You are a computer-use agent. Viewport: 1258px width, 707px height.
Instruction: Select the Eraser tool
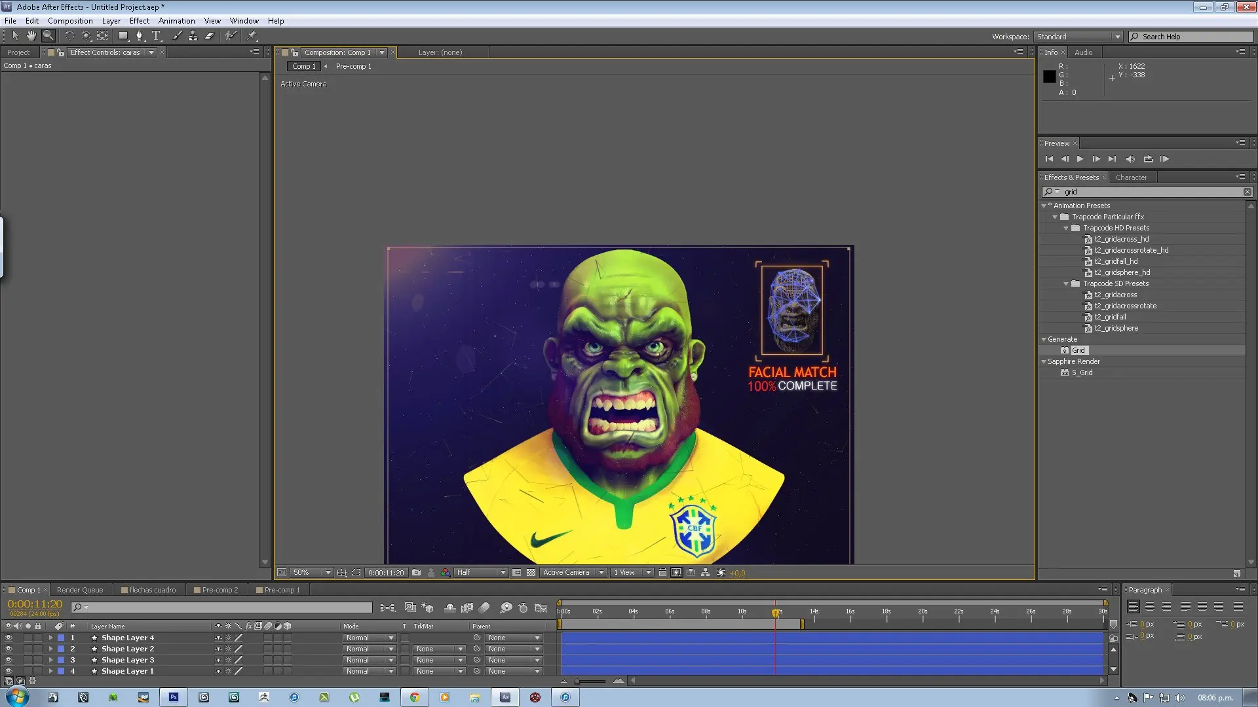(x=210, y=36)
